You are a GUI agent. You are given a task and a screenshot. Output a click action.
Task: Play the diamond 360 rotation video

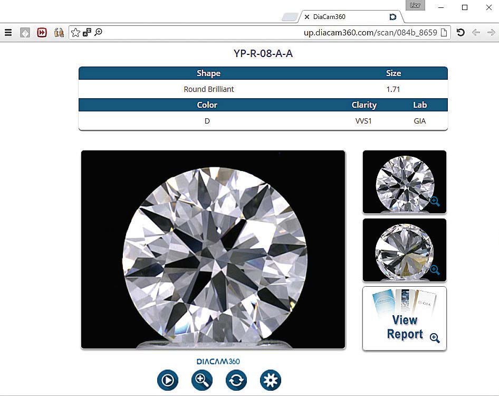[x=168, y=380]
